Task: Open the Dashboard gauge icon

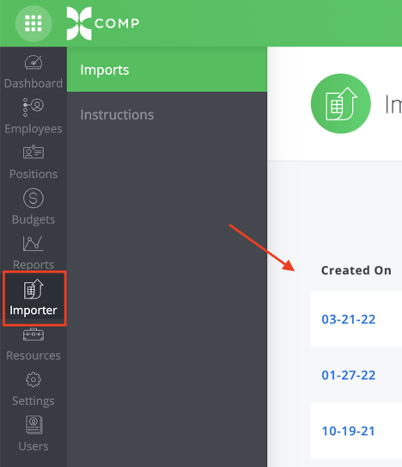Action: (x=33, y=62)
